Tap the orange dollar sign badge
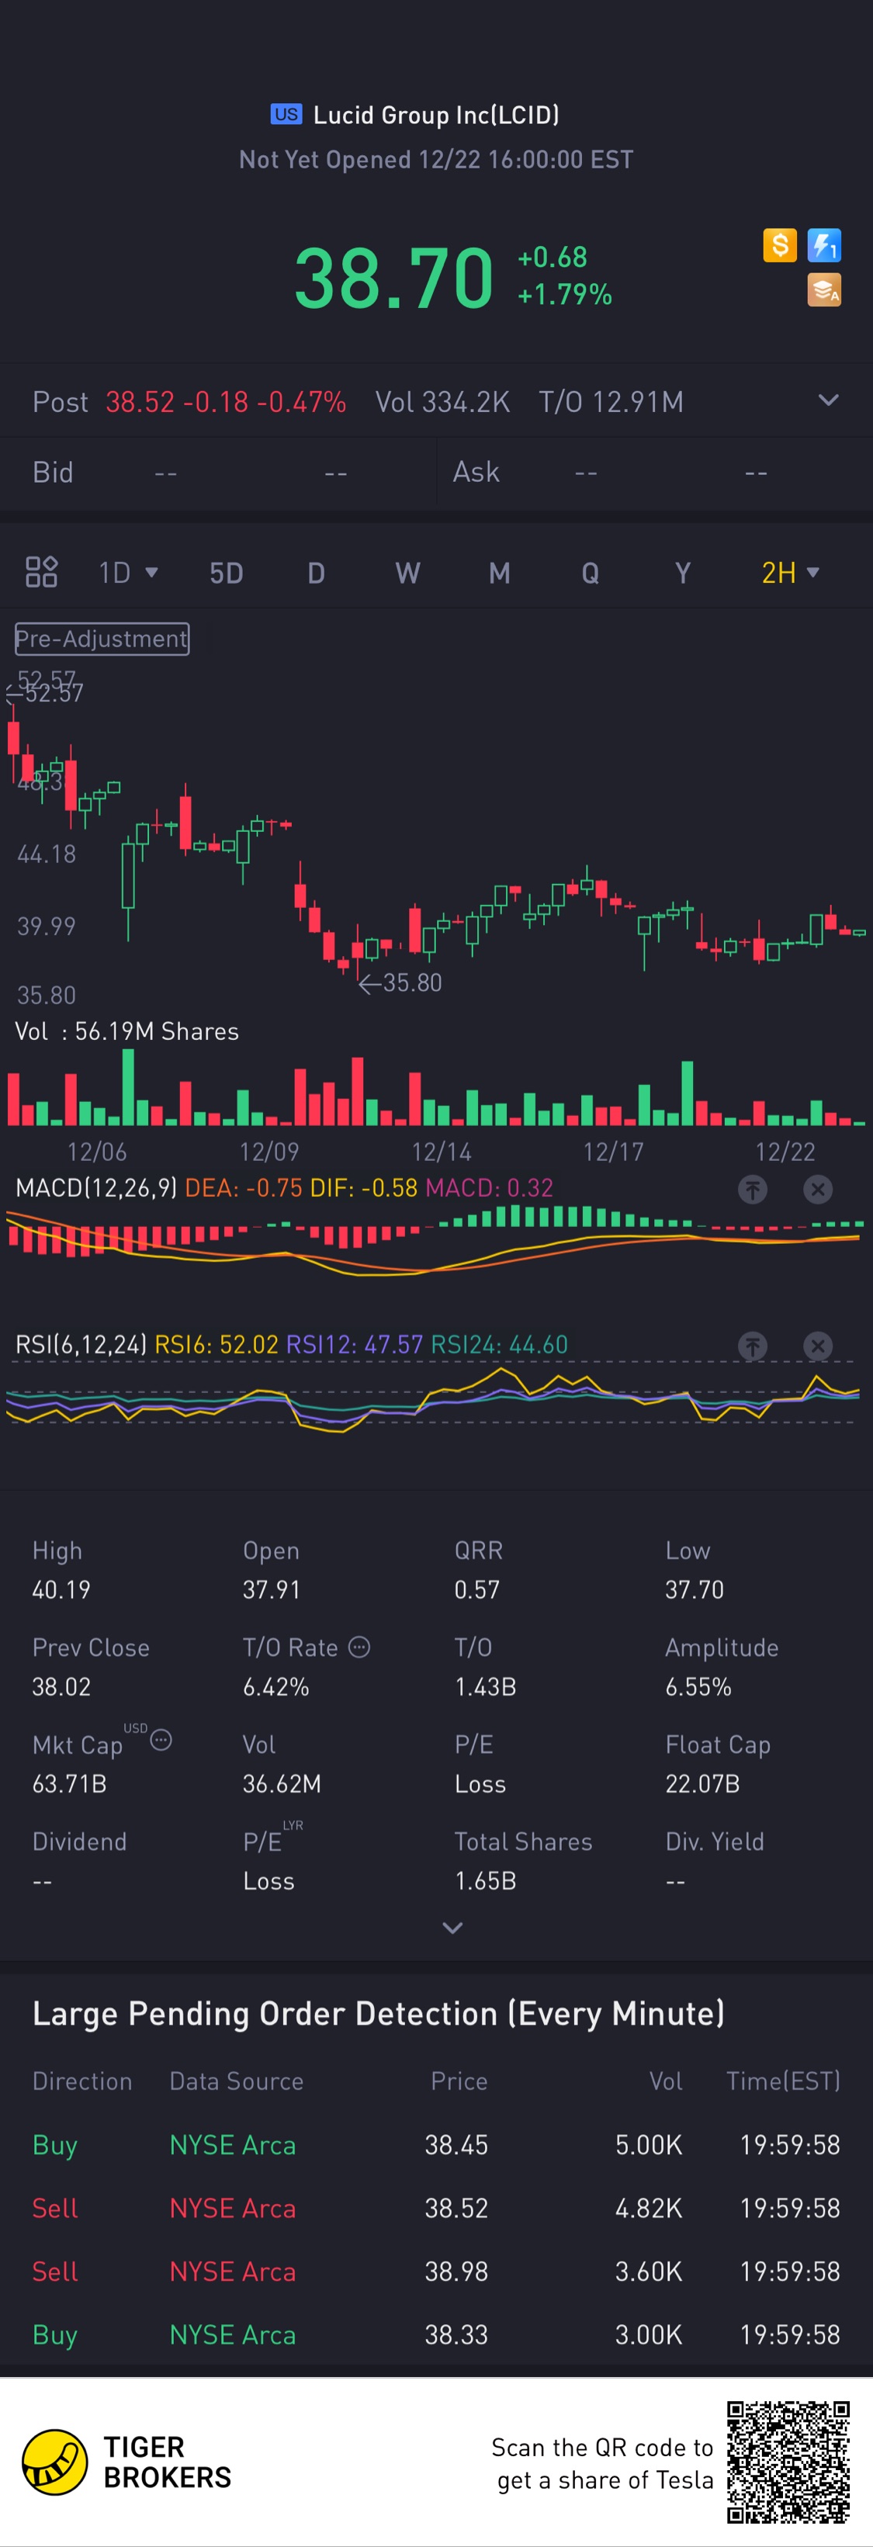 click(x=779, y=245)
